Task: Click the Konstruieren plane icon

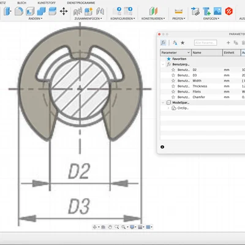Action: [x=153, y=11]
